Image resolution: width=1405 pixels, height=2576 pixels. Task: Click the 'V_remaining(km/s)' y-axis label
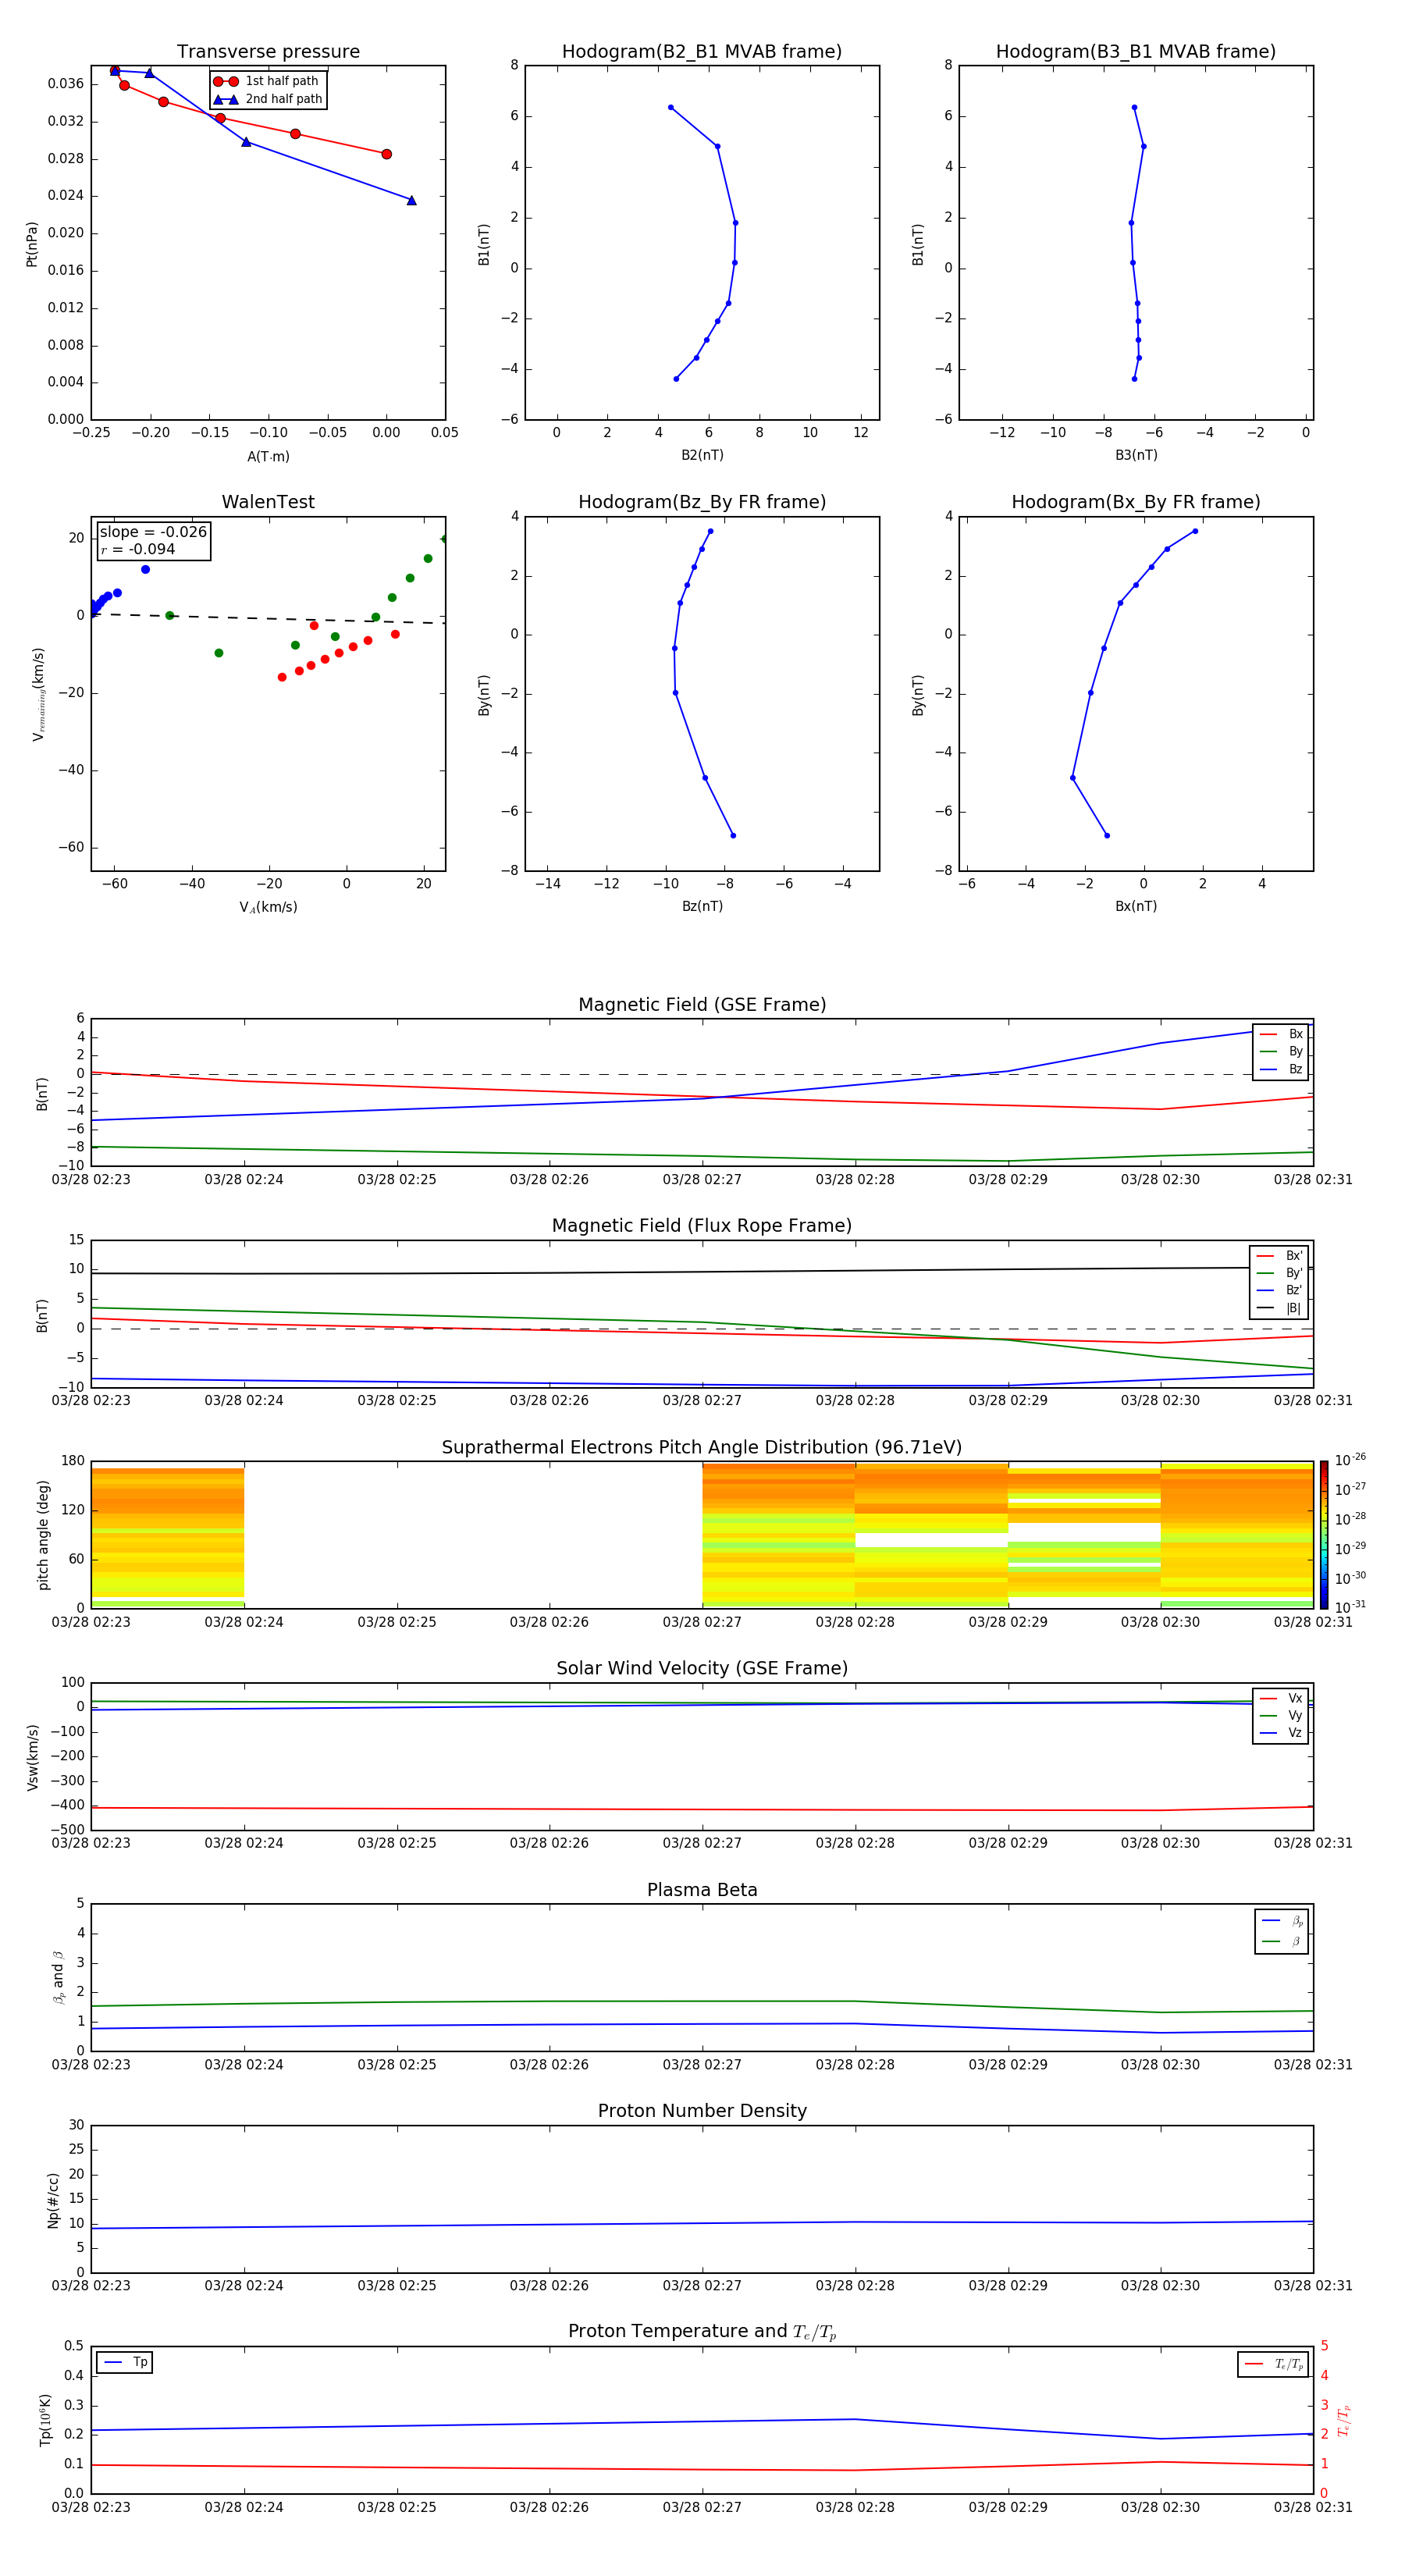tap(39, 694)
